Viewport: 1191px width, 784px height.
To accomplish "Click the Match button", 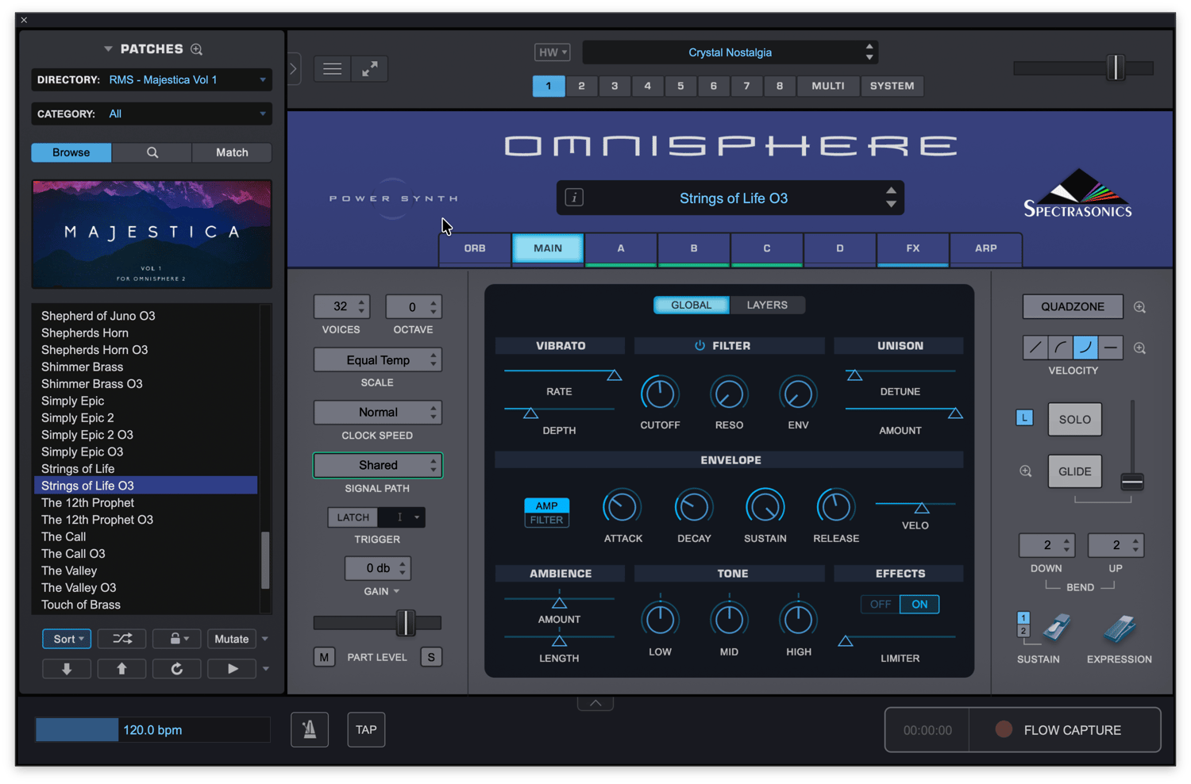I will point(232,152).
